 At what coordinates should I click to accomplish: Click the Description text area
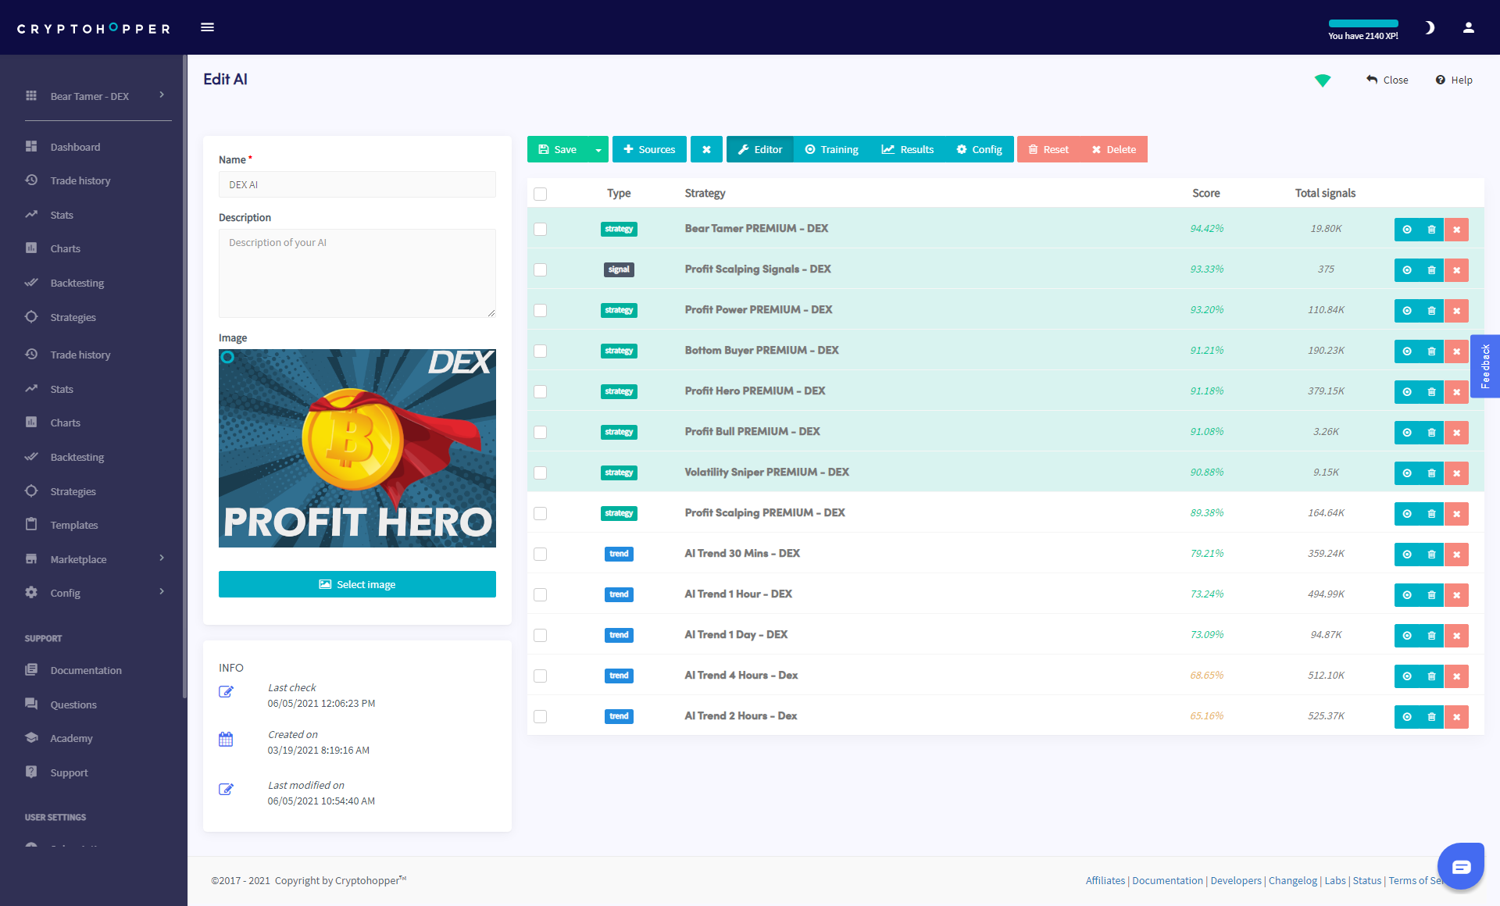point(357,273)
